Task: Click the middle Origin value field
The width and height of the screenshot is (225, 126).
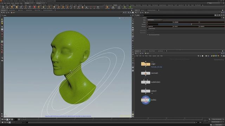Action: [x=186, y=22]
